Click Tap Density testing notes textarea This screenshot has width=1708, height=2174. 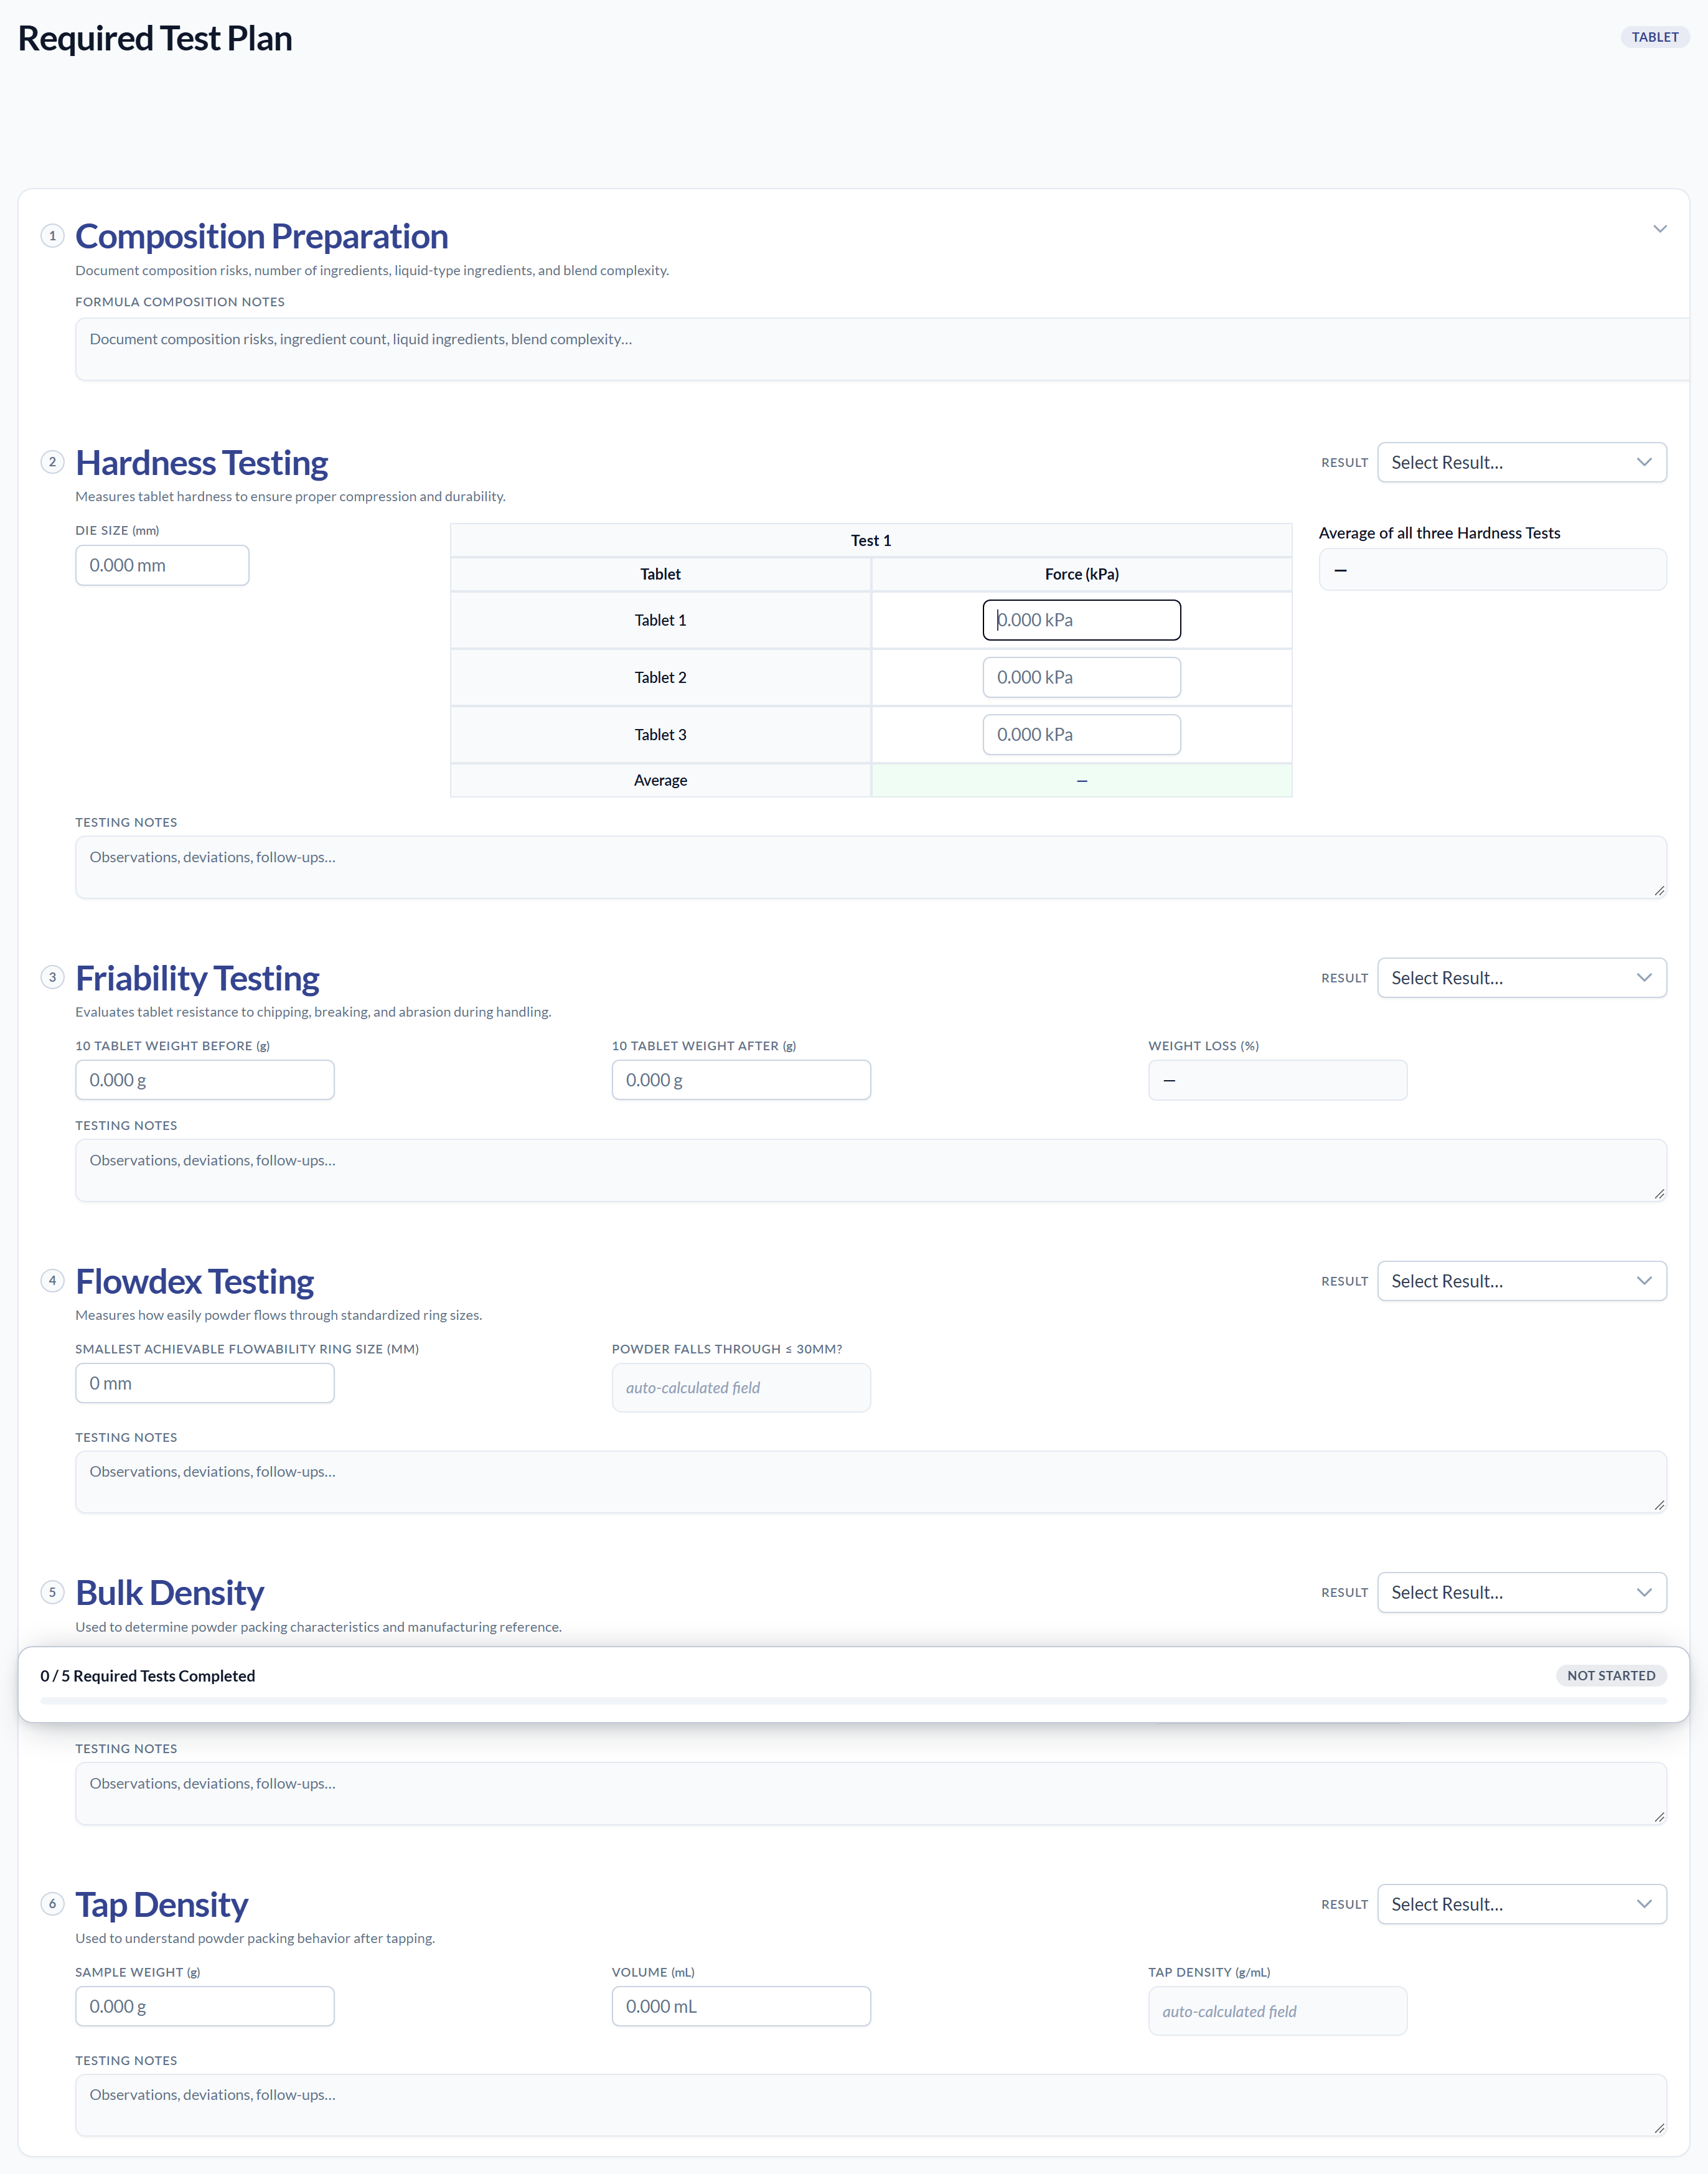click(871, 2105)
